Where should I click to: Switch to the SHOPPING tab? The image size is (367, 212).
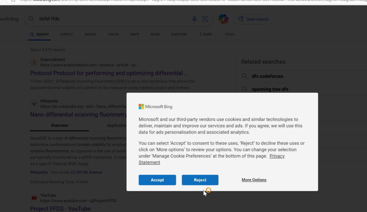click(179, 34)
